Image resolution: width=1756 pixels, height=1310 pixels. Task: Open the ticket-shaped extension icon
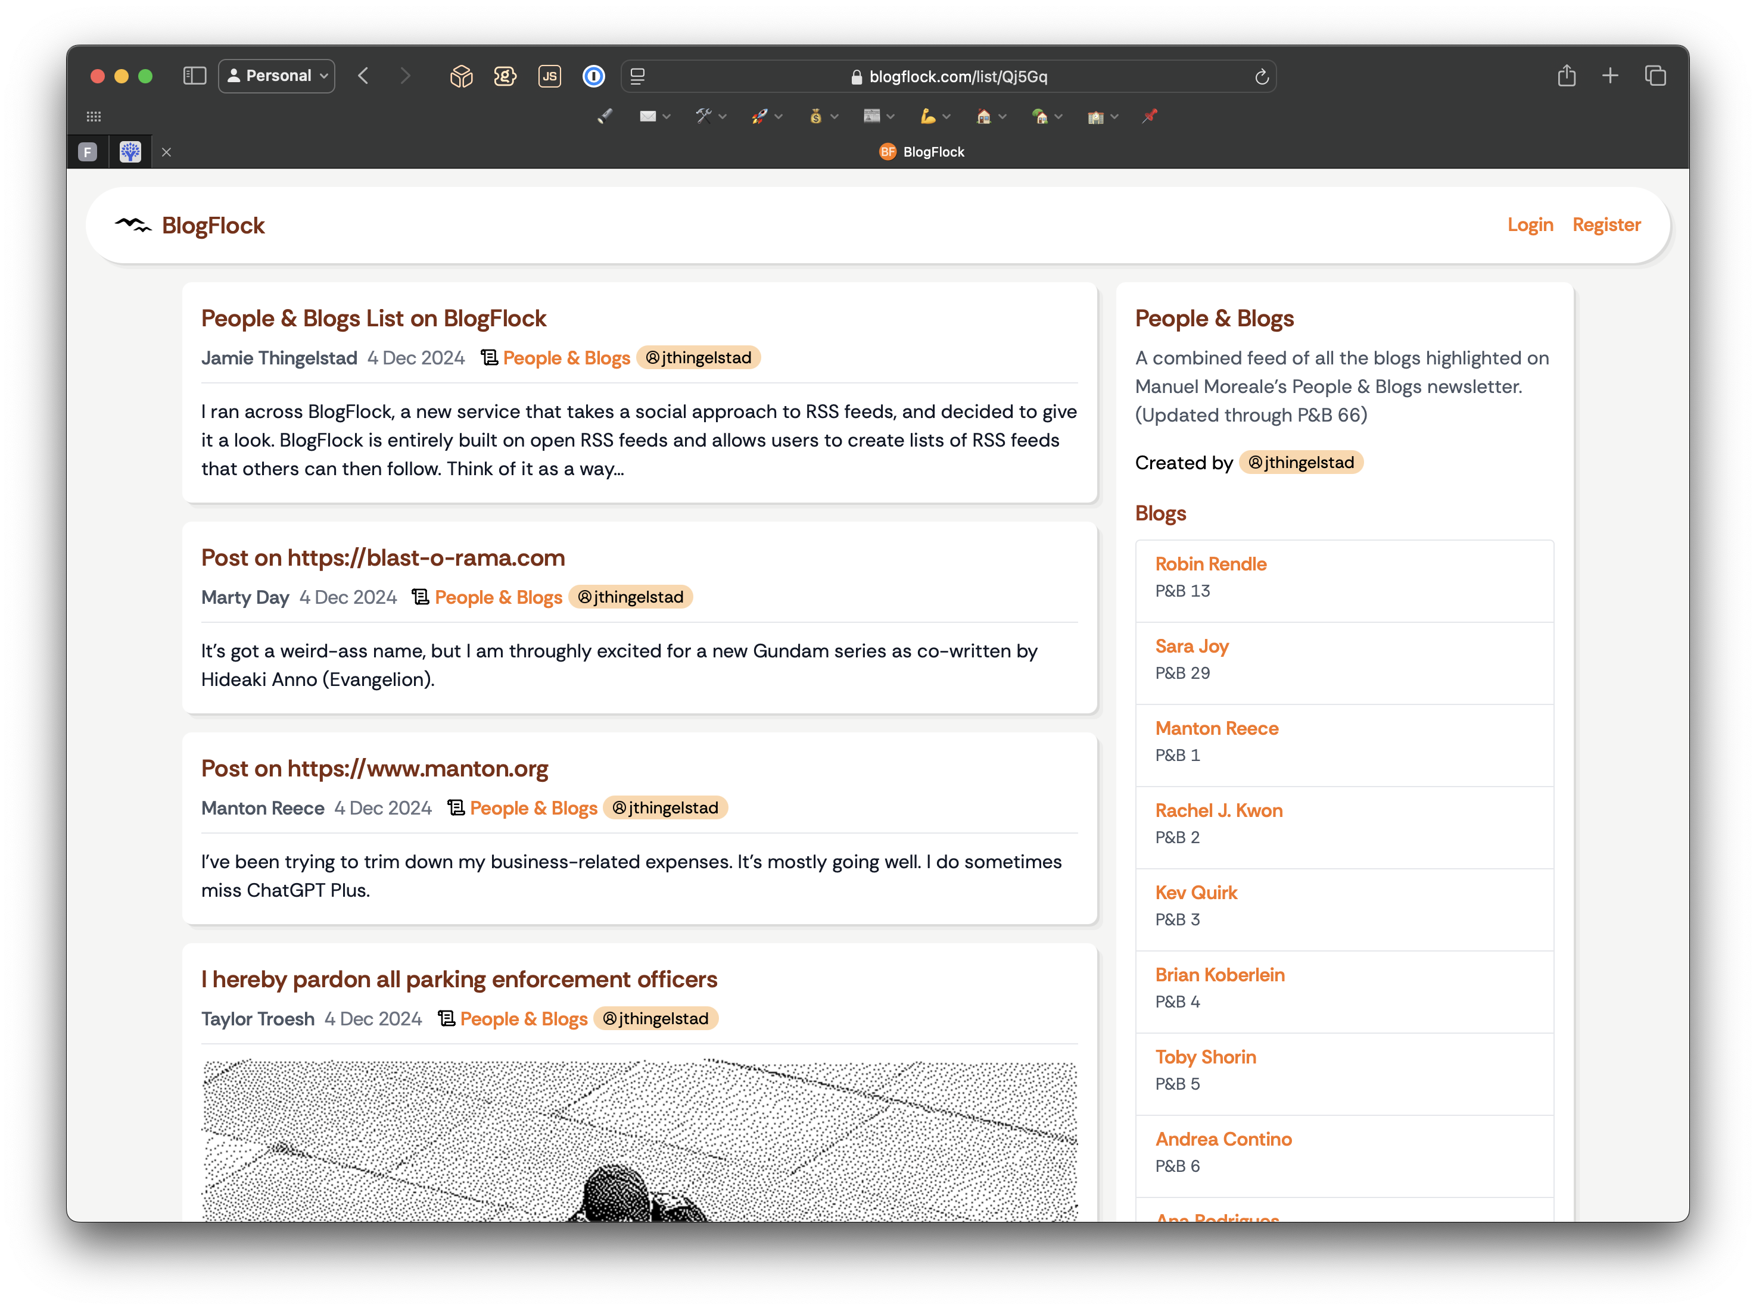coord(505,76)
